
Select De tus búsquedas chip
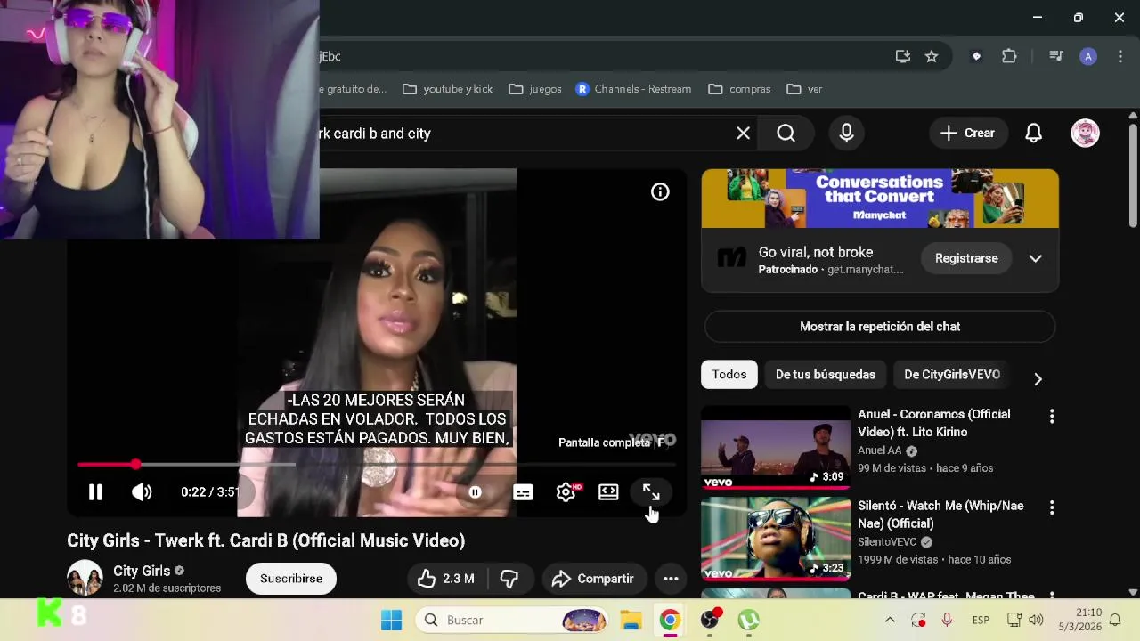[826, 375]
